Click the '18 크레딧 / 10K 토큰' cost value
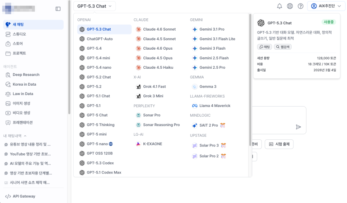This screenshot has height=203, width=347. pyautogui.click(x=322, y=64)
